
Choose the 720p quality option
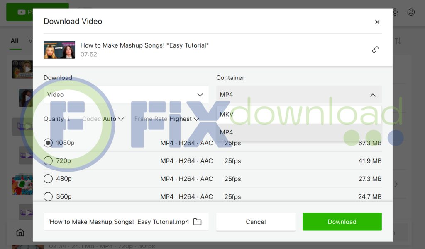[48, 161]
